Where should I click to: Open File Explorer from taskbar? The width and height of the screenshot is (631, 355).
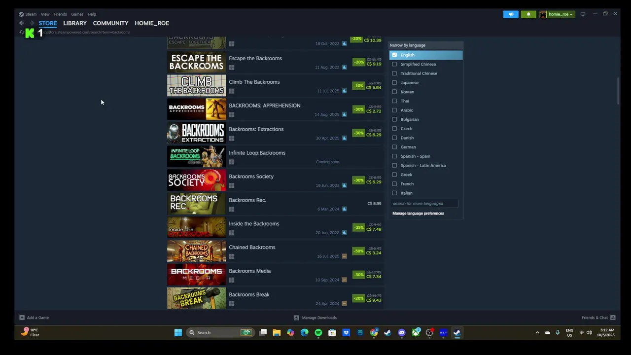tap(277, 332)
